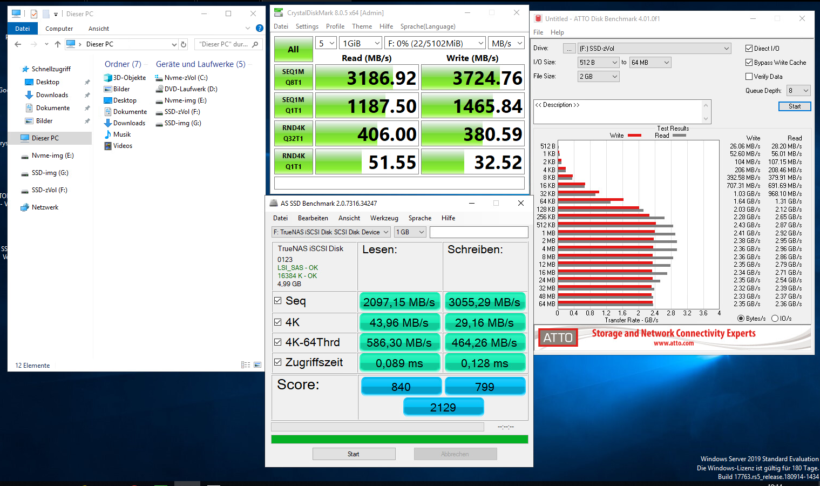Open Schnellzugriff star in navigation pane
This screenshot has height=486, width=820.
tap(25, 69)
